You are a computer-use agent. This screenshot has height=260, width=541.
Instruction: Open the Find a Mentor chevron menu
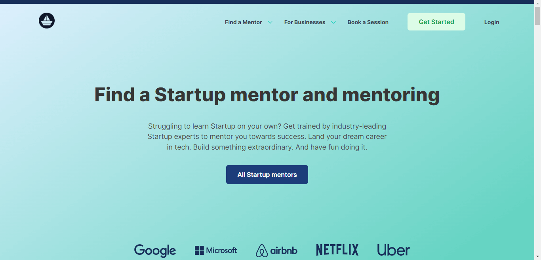(270, 23)
